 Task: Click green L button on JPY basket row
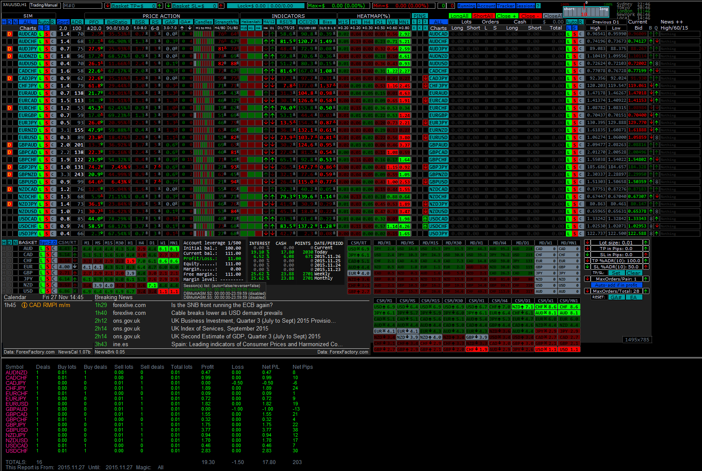click(x=42, y=279)
